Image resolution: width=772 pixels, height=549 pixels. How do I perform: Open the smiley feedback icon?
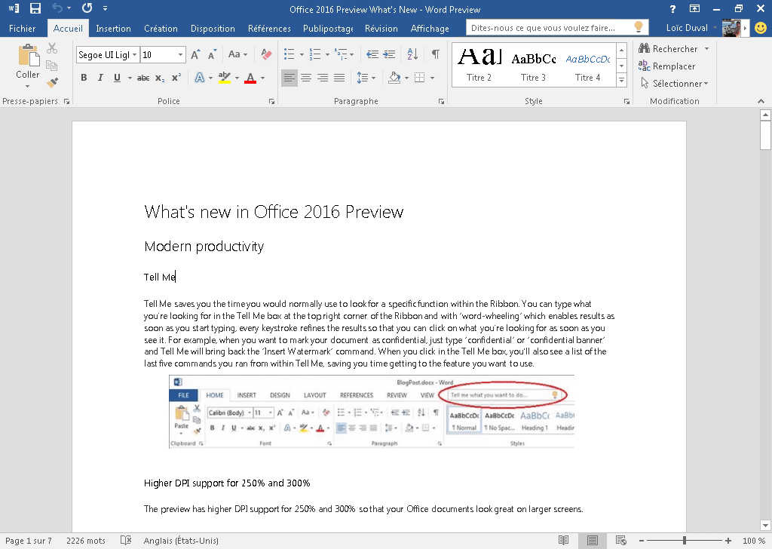761,28
